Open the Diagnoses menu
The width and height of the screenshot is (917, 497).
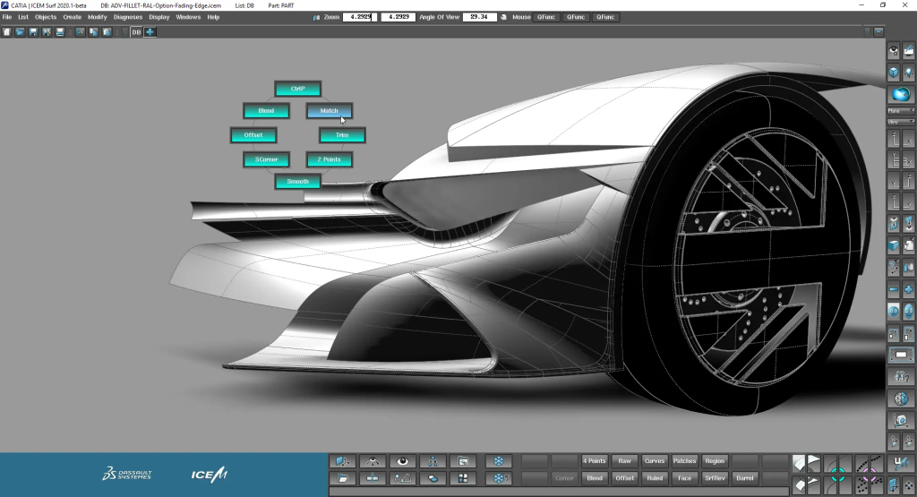[x=128, y=17]
